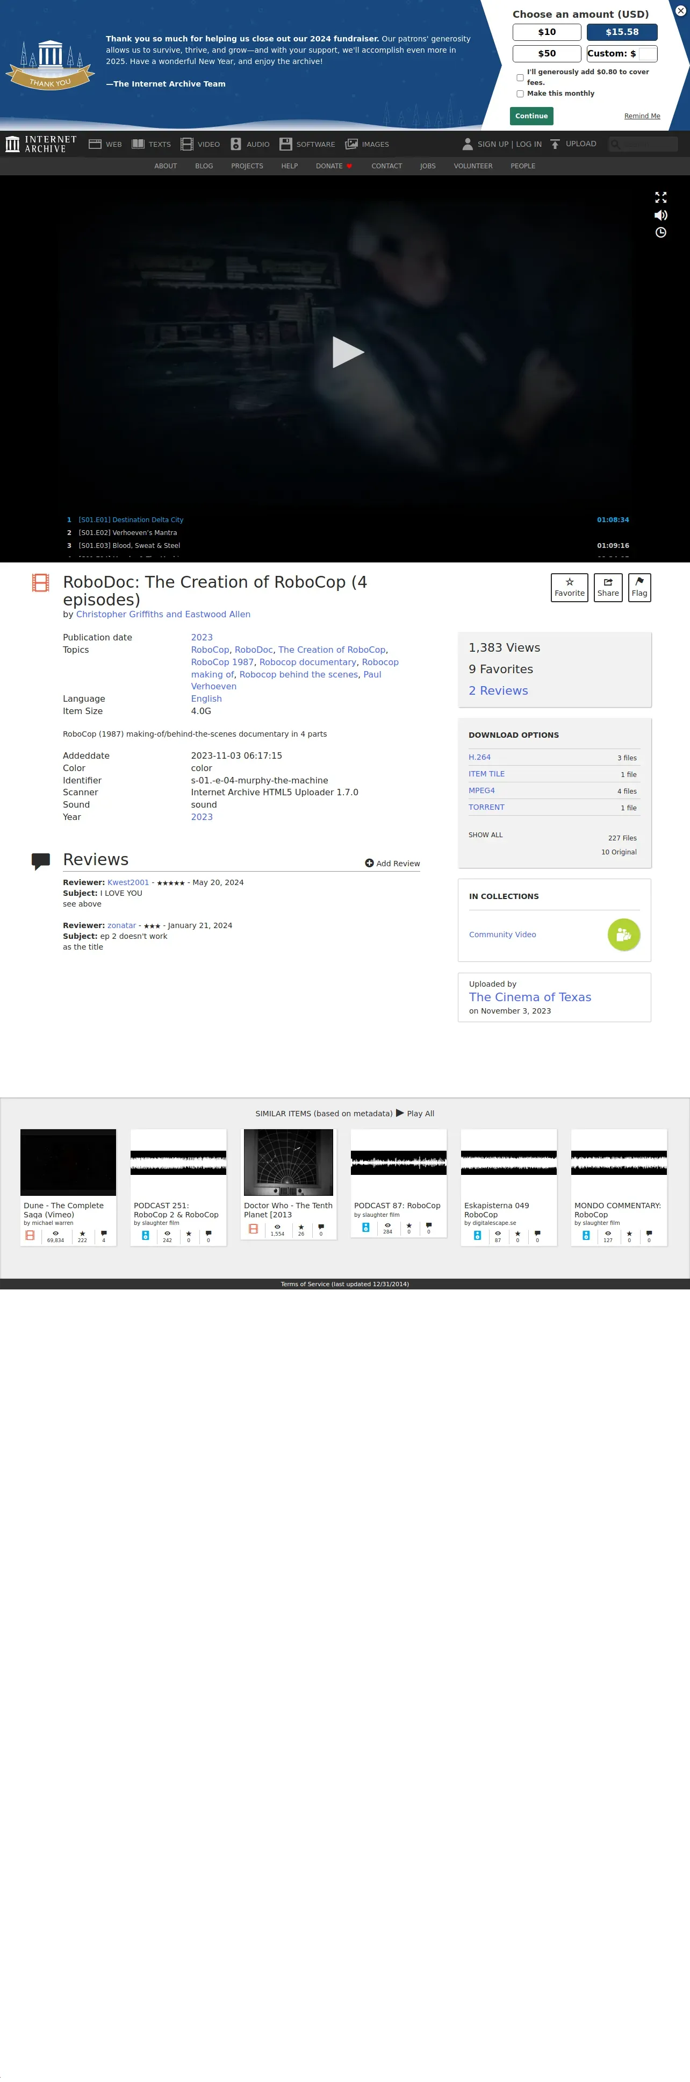The image size is (690, 2082).
Task: Open the Internet Archive home logo
Action: coord(41,144)
